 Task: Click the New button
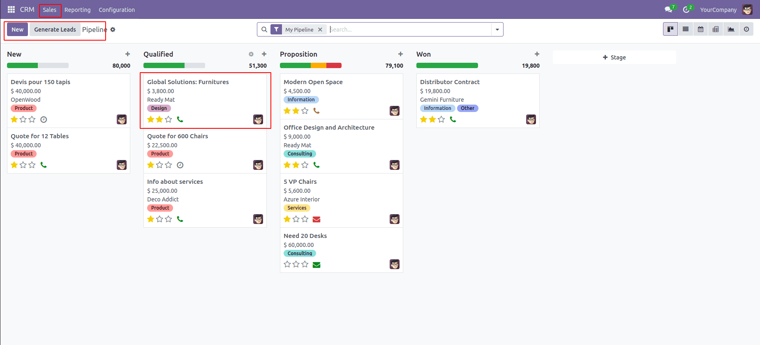tap(17, 30)
